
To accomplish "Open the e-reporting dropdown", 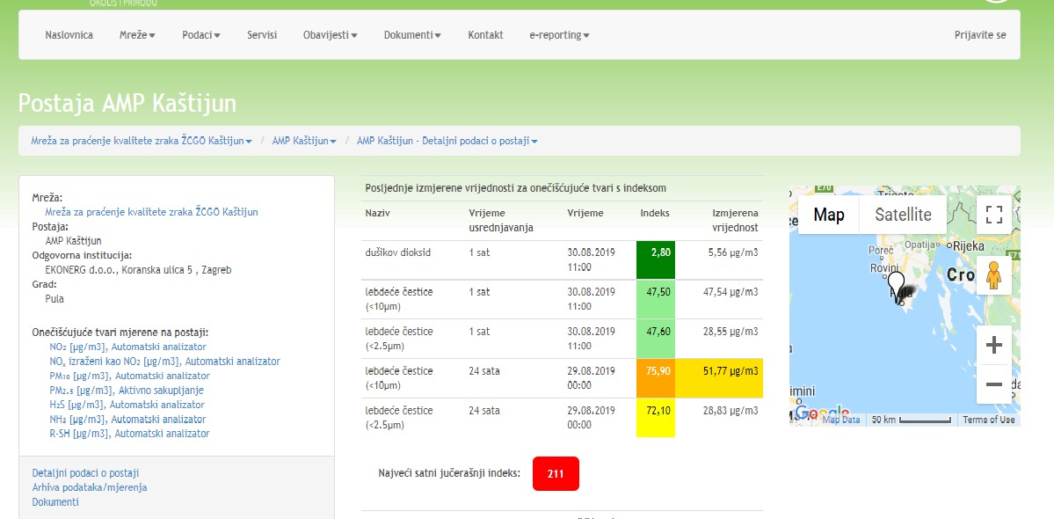I will coord(559,35).
